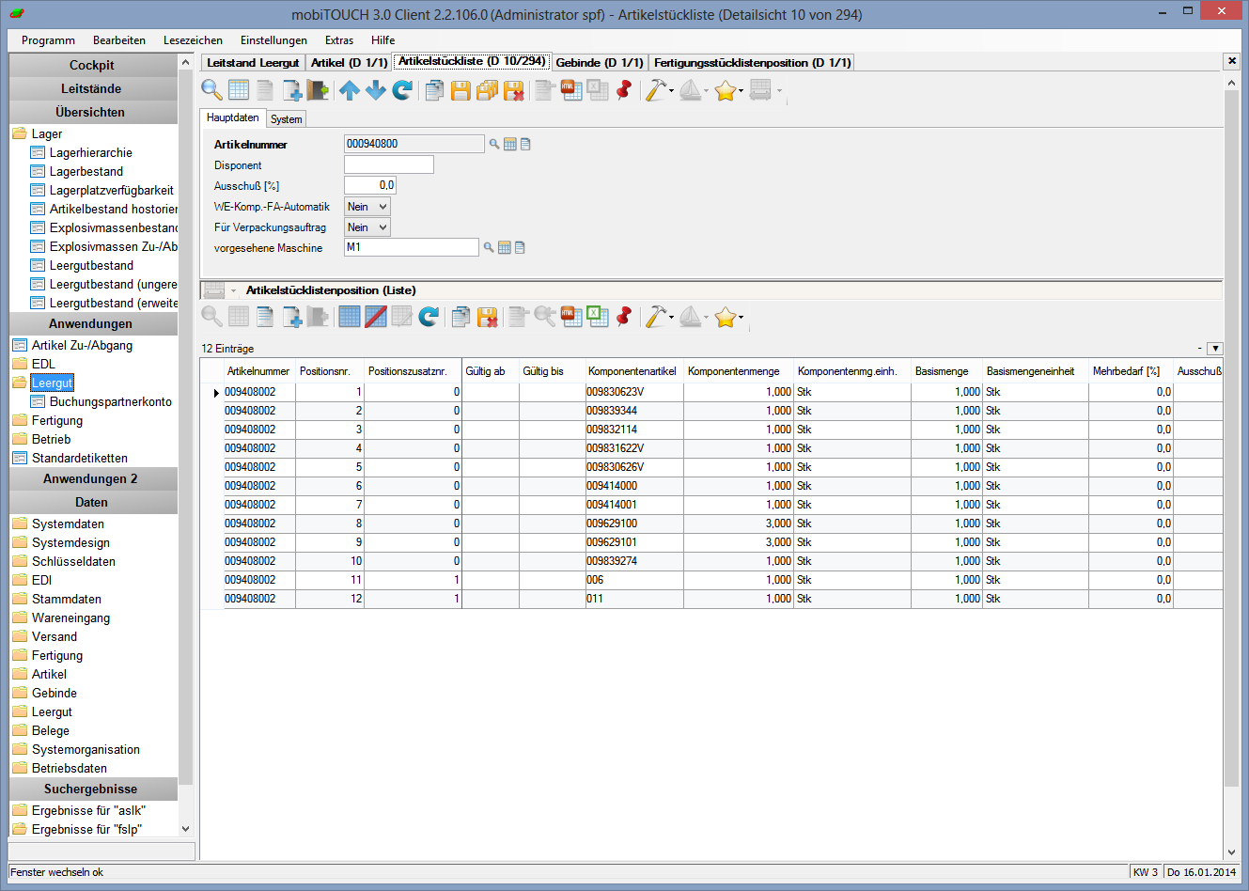This screenshot has width=1249, height=891.
Task: Click the red pushpin in the upper toolbar
Action: 624,90
